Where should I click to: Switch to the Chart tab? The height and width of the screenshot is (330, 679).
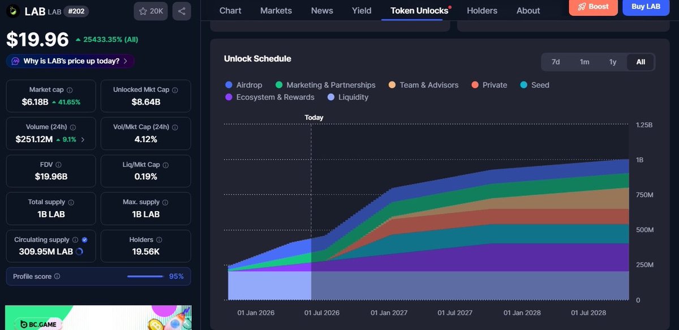[x=230, y=10]
